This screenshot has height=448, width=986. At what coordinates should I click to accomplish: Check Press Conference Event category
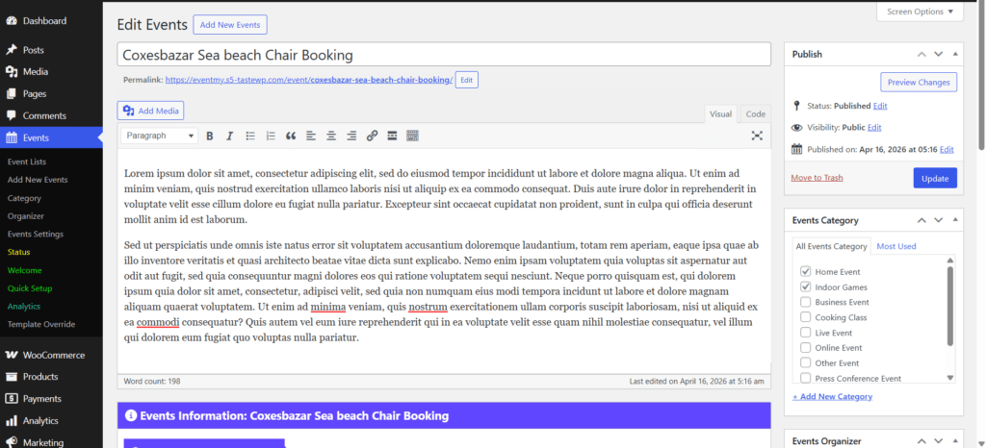pyautogui.click(x=805, y=379)
